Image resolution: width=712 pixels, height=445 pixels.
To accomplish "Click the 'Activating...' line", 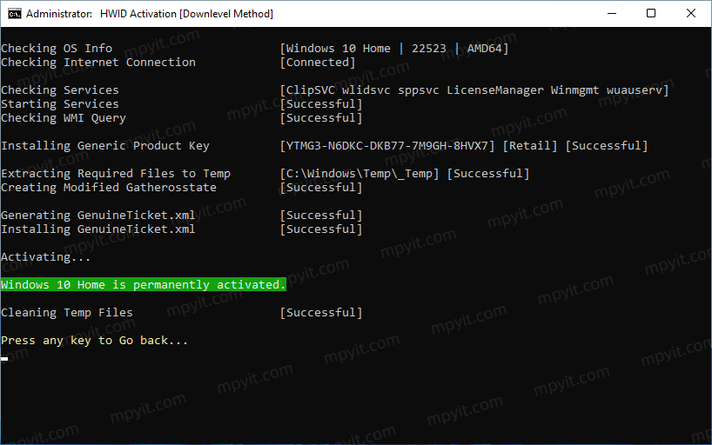I will pyautogui.click(x=45, y=256).
